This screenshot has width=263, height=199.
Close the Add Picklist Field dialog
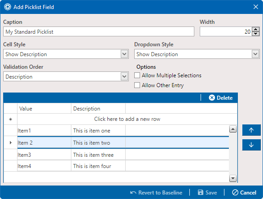(x=256, y=7)
